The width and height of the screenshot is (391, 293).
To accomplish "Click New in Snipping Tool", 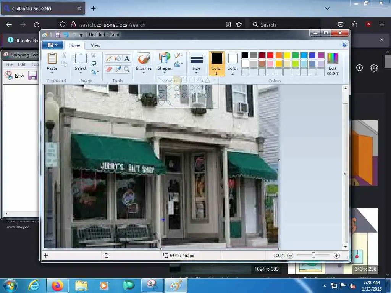I will [x=15, y=76].
